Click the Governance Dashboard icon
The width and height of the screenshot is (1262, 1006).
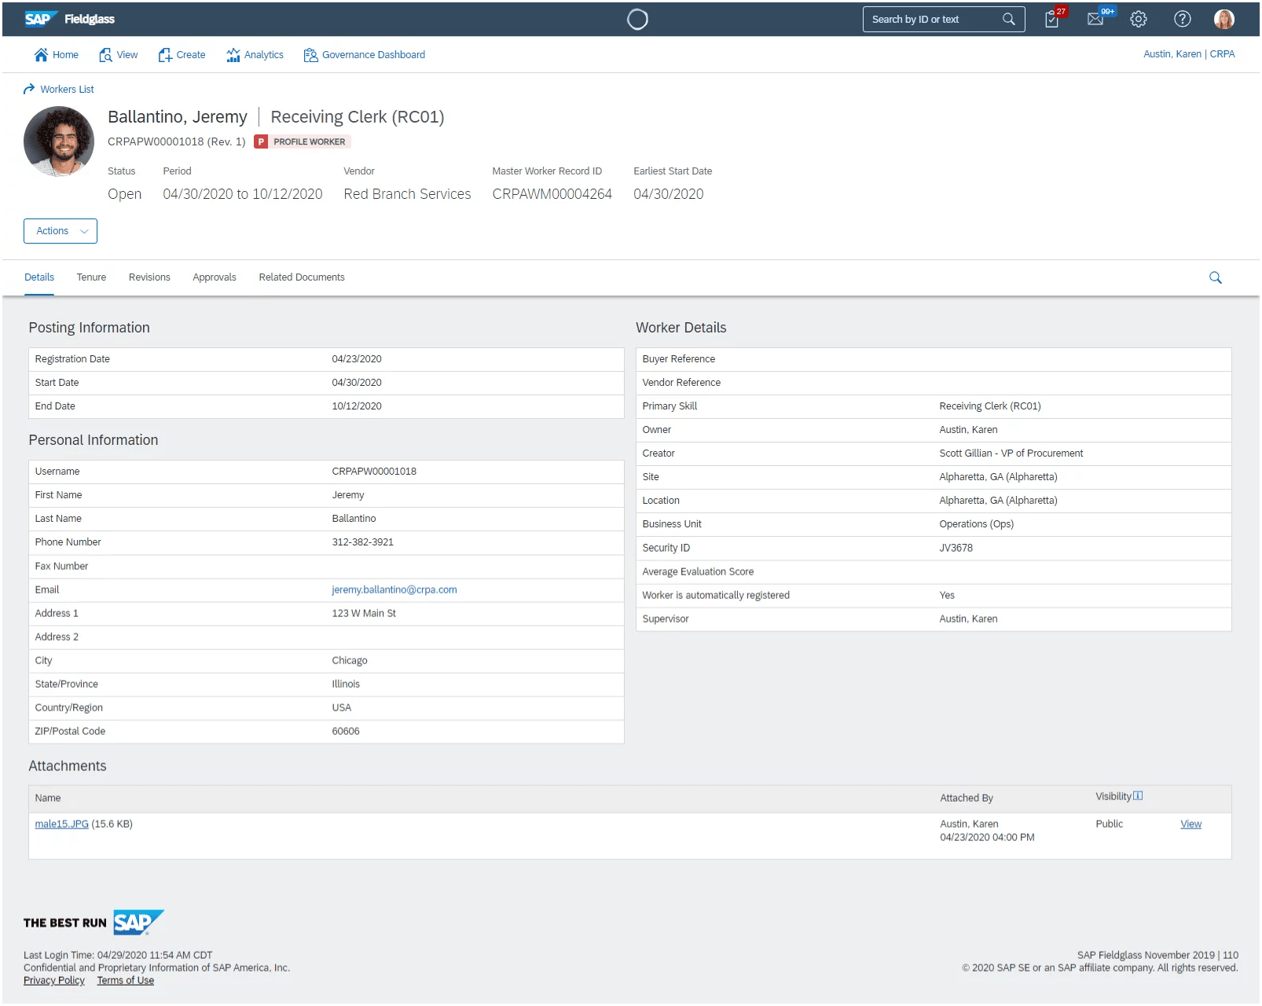pos(310,55)
